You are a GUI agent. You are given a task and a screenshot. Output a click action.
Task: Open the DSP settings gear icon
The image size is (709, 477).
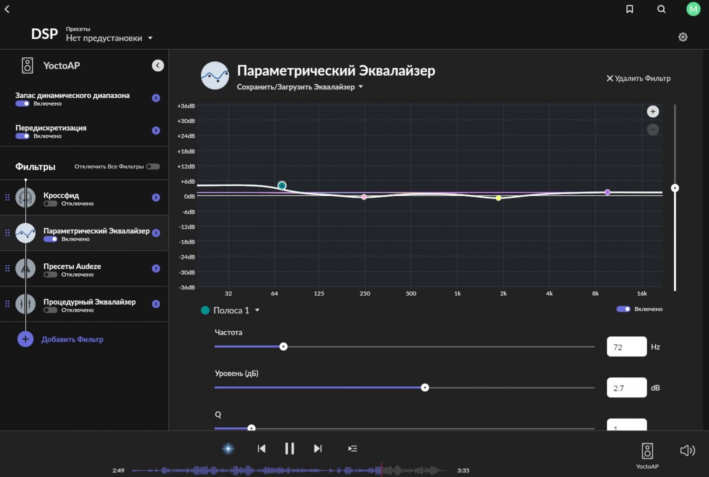point(683,37)
